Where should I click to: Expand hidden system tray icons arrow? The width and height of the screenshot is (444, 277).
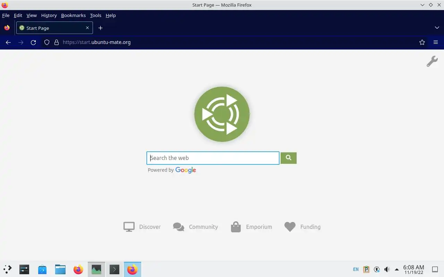click(x=397, y=269)
